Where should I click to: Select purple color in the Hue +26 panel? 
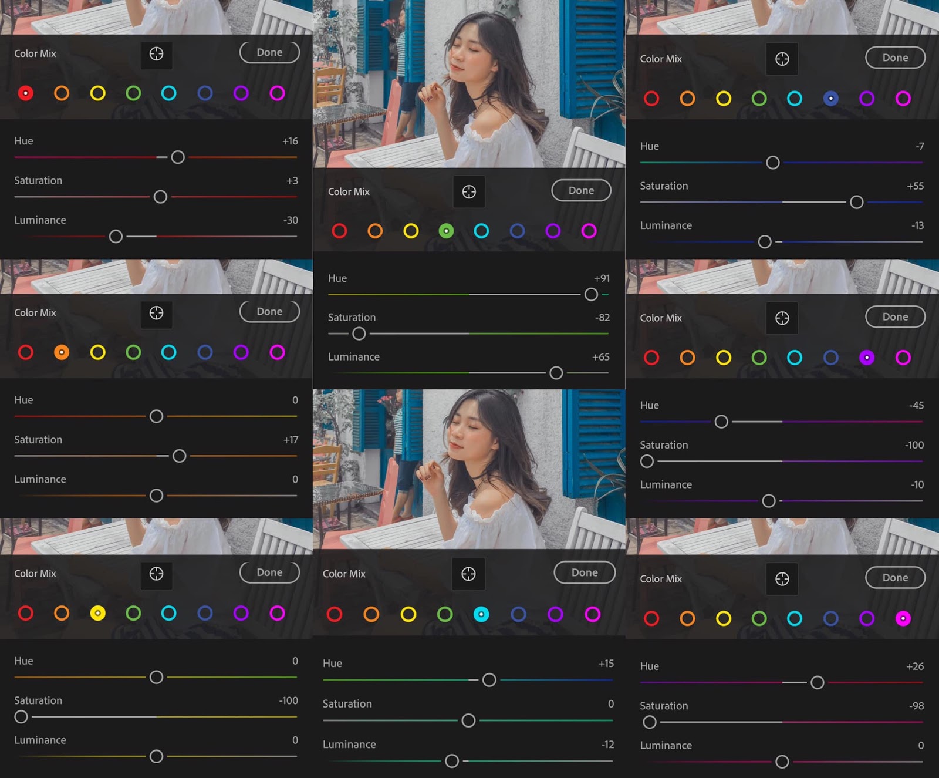[x=867, y=618]
